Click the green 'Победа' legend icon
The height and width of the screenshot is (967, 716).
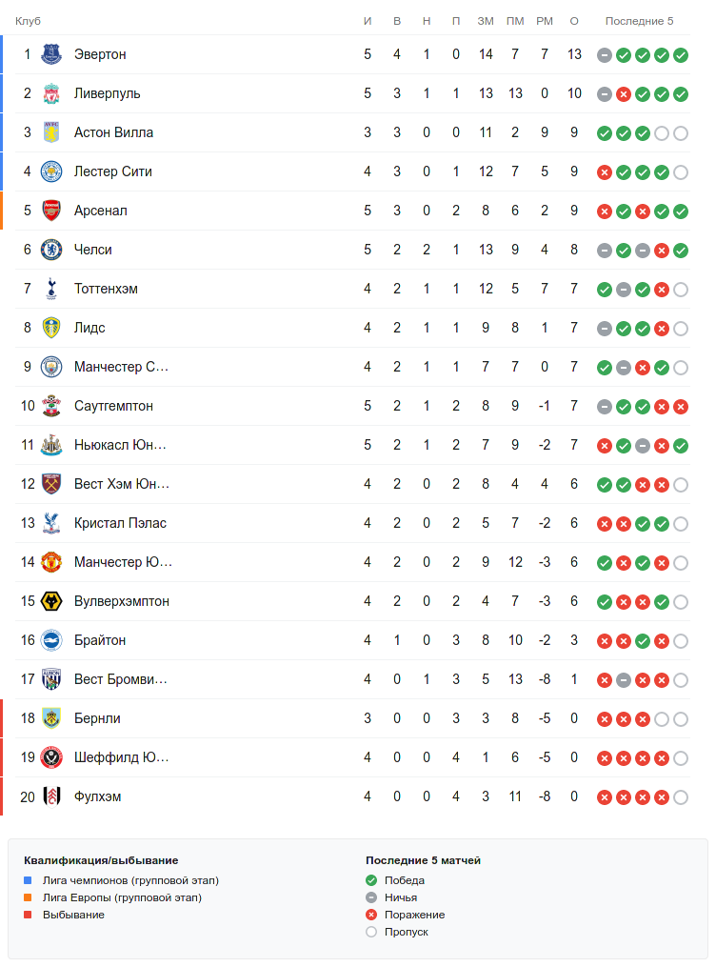(x=371, y=880)
